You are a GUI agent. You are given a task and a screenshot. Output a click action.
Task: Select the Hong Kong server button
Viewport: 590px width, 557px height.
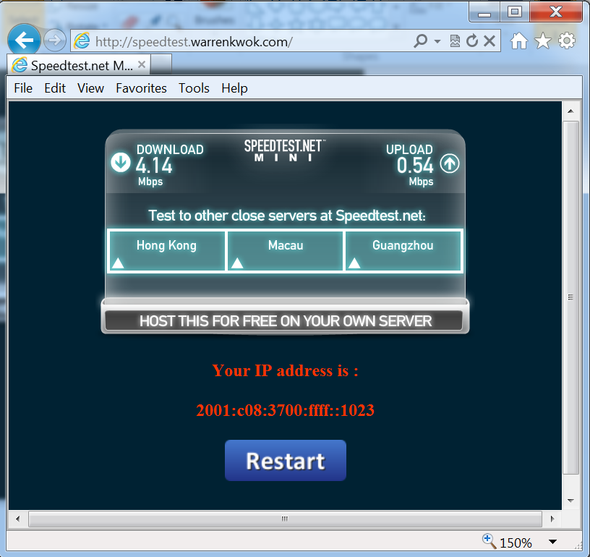166,250
